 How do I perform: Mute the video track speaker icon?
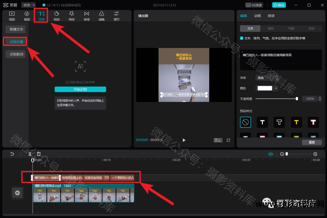pos(17,193)
